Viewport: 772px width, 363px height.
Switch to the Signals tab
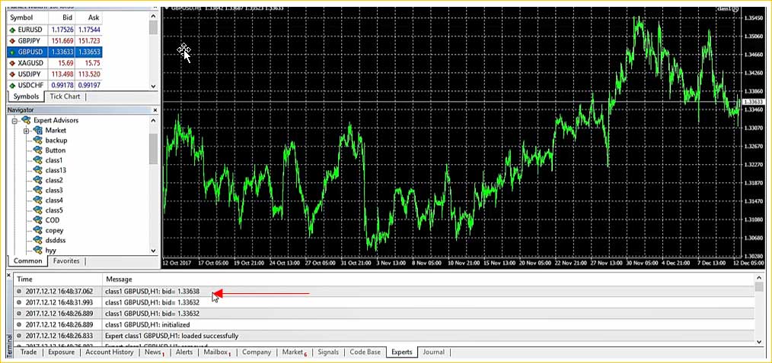tap(328, 352)
